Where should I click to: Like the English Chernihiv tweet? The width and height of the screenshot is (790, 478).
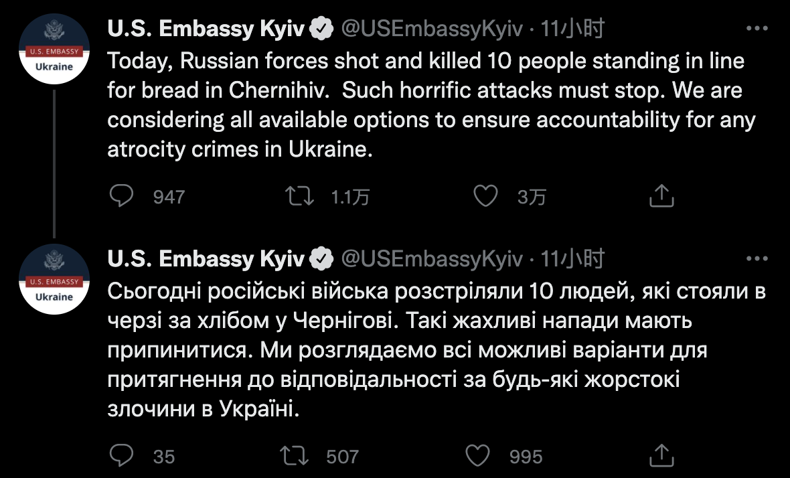485,195
